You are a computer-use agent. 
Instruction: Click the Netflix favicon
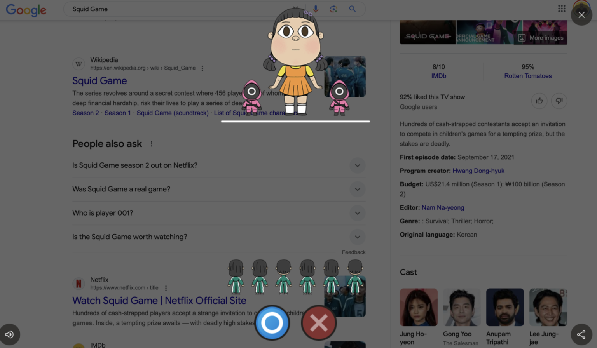79,284
